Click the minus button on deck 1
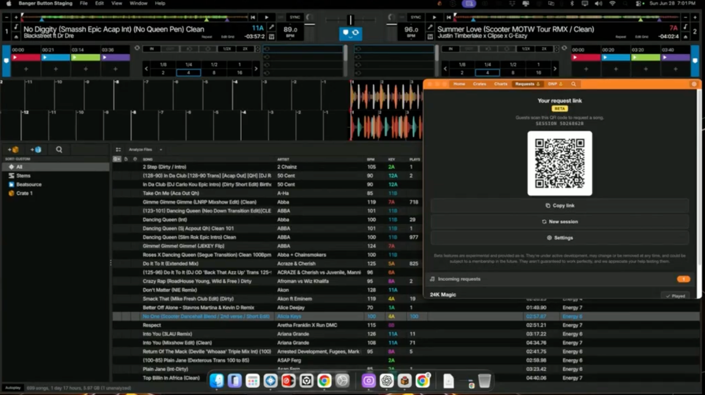Image resolution: width=705 pixels, height=395 pixels. click(6, 17)
